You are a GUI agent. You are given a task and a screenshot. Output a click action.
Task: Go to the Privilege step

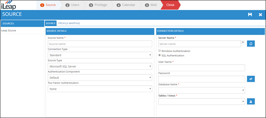(x=98, y=5)
